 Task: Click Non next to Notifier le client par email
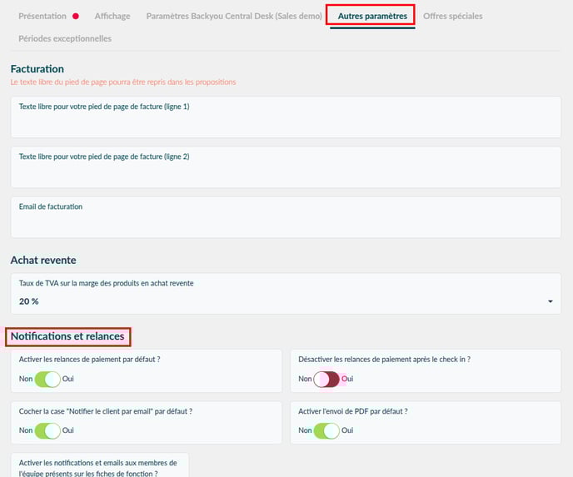26,430
